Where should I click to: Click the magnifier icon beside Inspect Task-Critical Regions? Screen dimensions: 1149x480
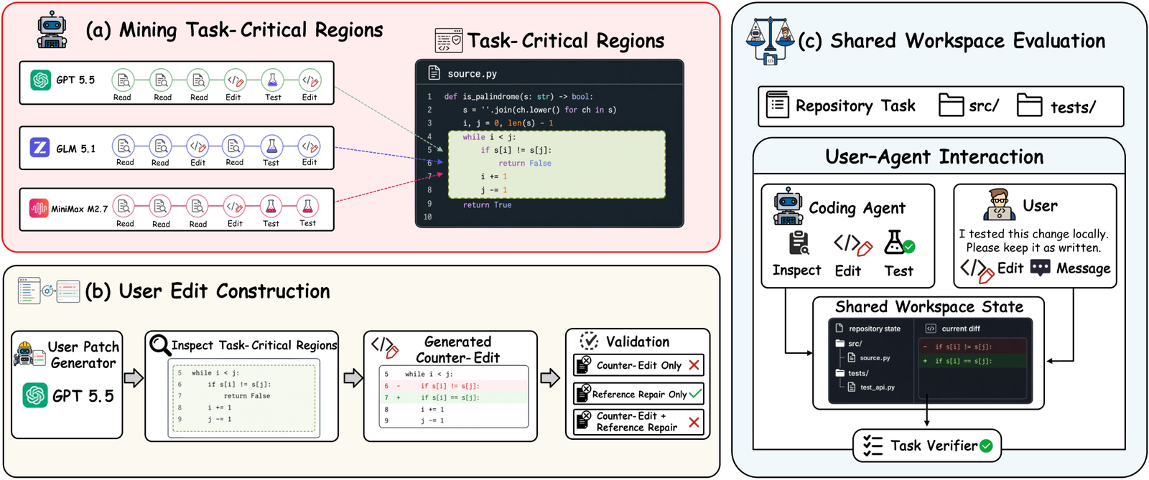click(159, 345)
